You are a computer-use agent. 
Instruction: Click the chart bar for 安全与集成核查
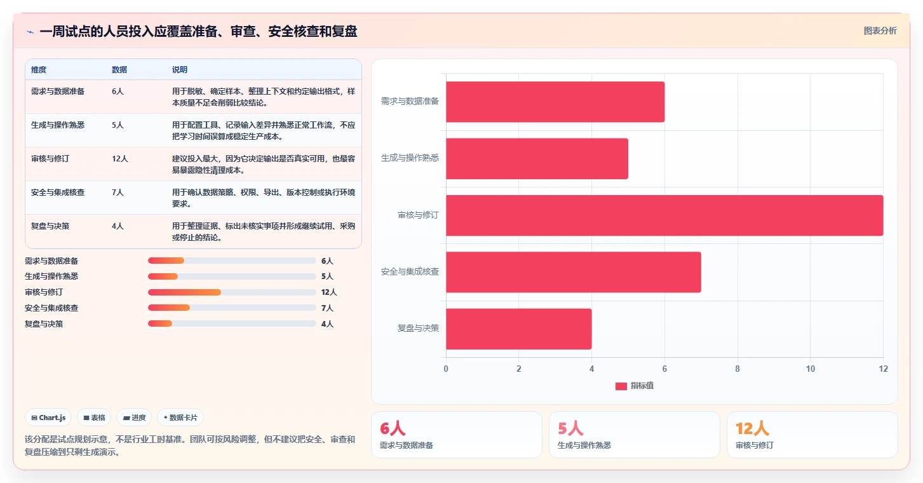(574, 272)
